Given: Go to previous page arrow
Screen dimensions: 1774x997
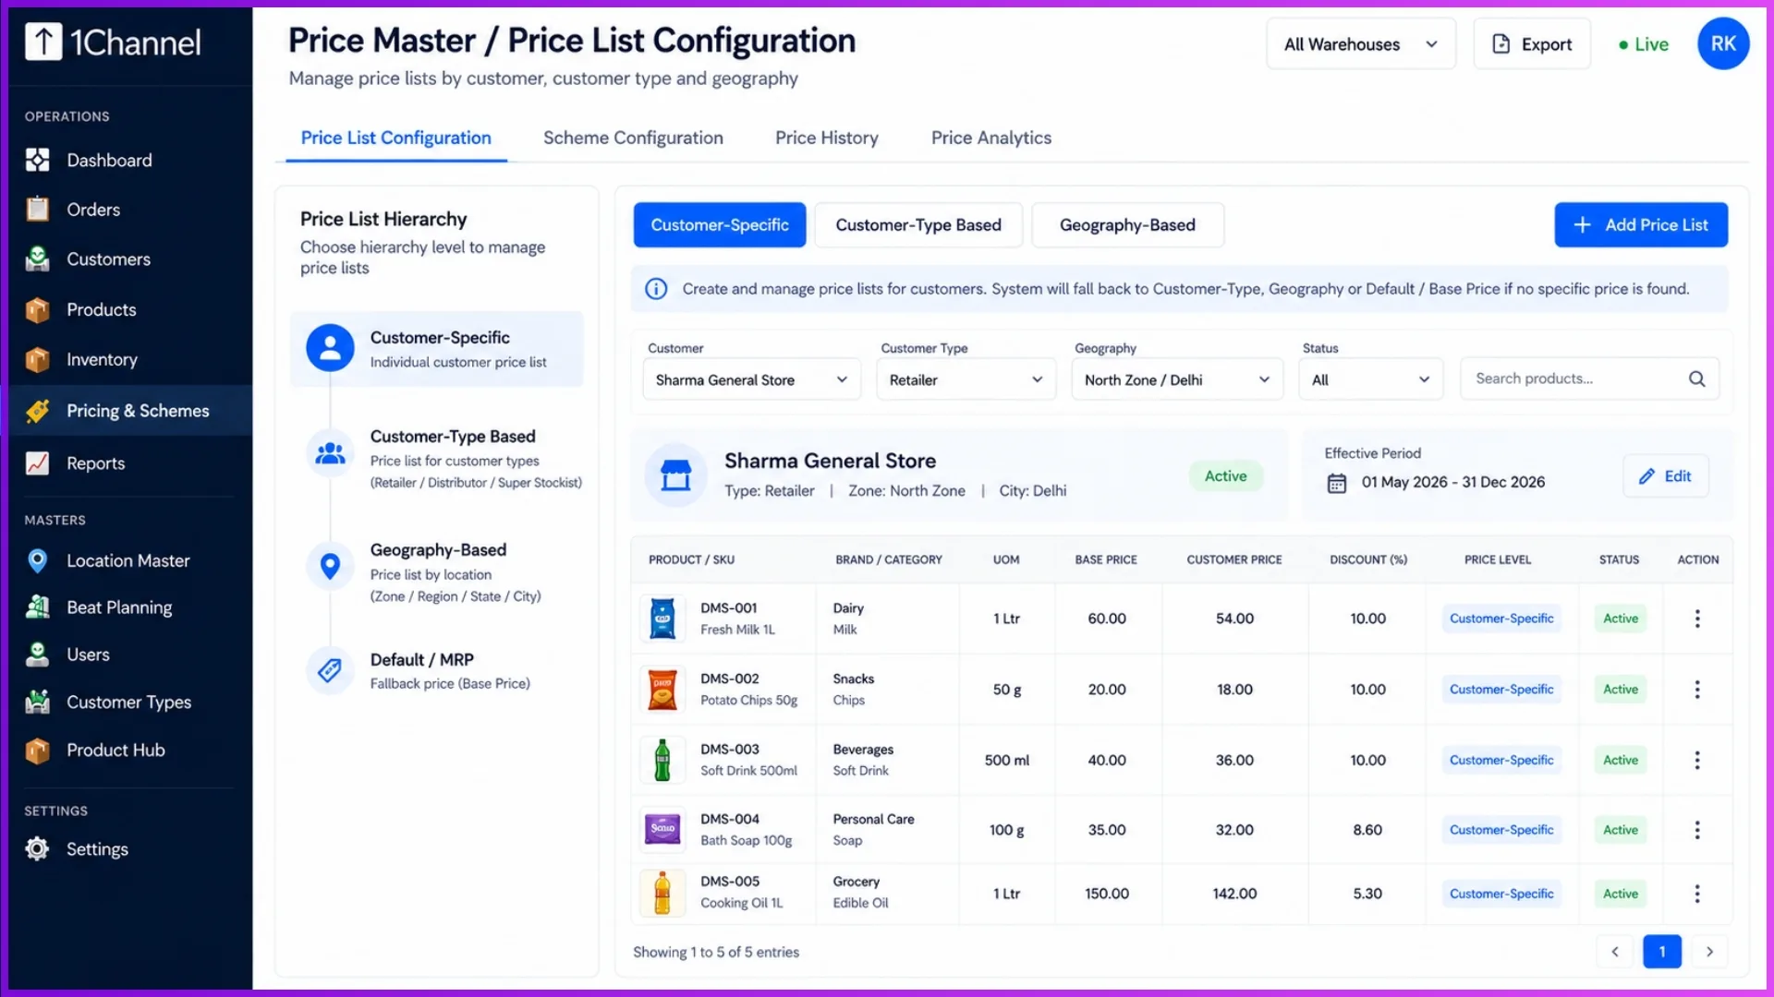Looking at the screenshot, I should 1615,952.
